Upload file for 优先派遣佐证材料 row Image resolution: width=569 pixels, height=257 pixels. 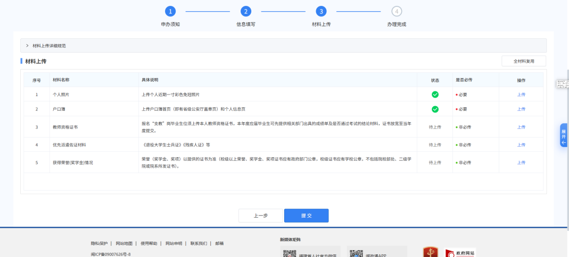[521, 144]
